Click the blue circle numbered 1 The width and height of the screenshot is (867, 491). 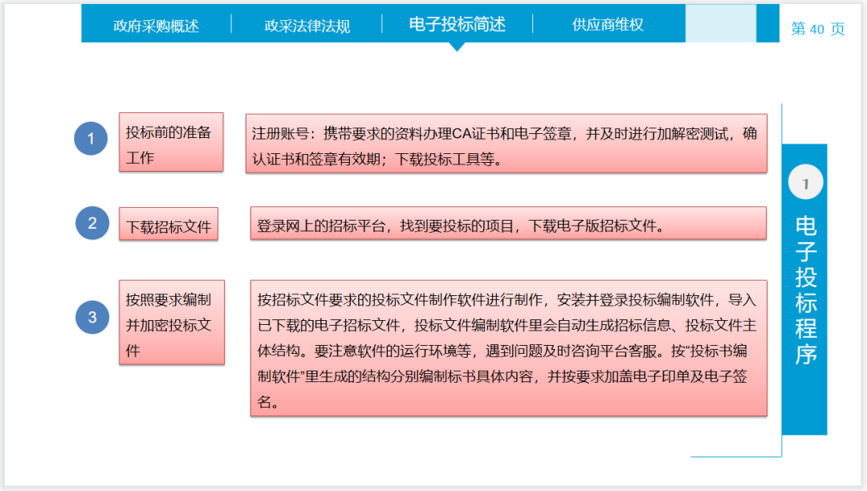[x=91, y=138]
